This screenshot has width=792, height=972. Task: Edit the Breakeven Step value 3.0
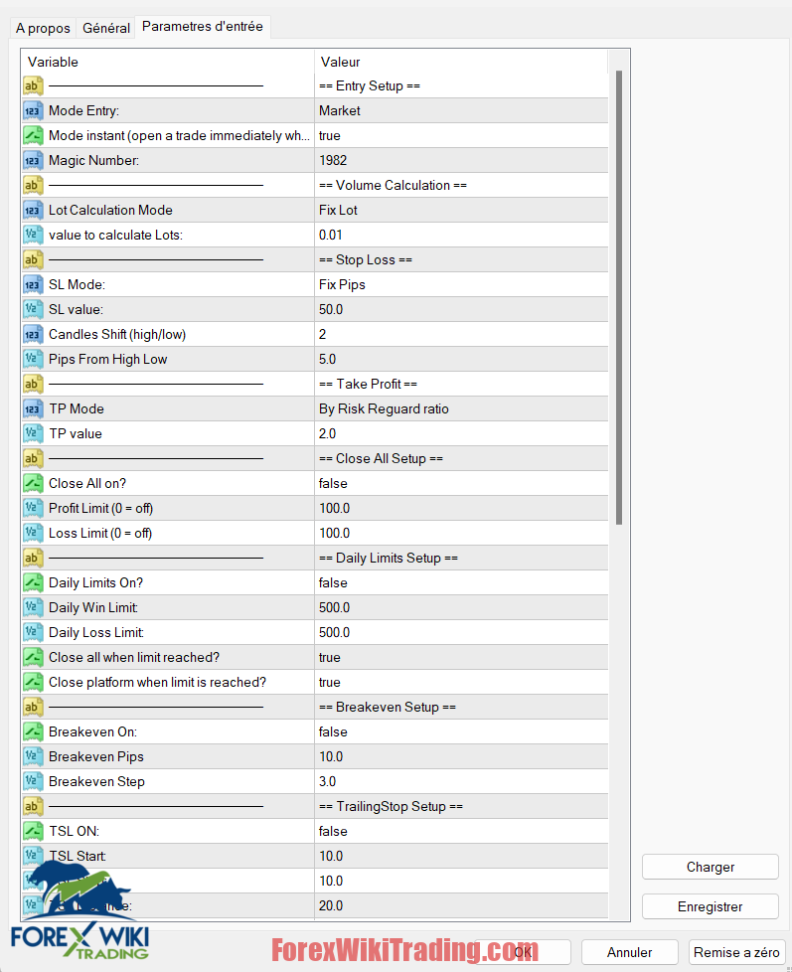click(x=462, y=782)
